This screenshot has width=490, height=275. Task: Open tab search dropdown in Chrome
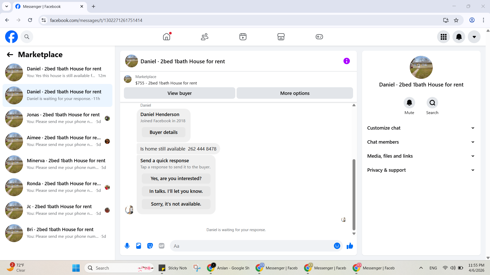[7, 6]
